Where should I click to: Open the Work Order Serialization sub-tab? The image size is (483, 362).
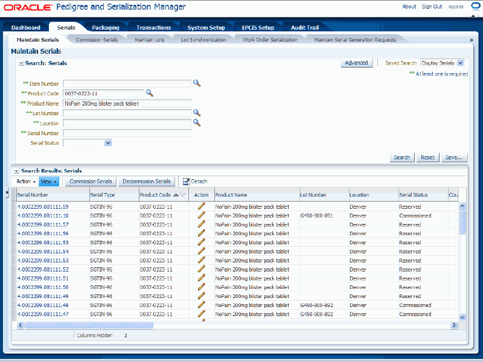pos(270,40)
